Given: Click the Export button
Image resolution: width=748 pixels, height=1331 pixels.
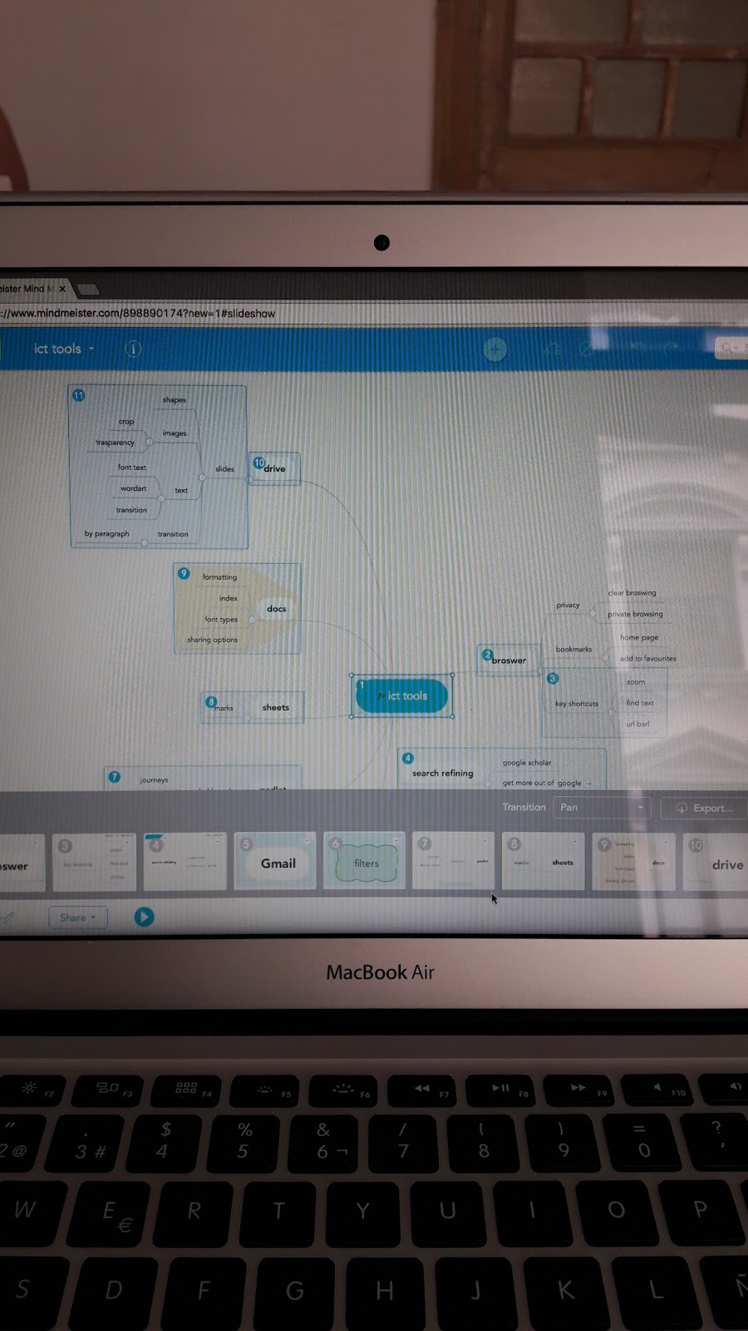Looking at the screenshot, I should click(x=705, y=808).
